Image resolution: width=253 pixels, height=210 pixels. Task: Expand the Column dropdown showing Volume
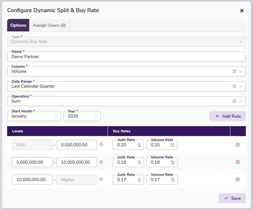click(x=124, y=71)
